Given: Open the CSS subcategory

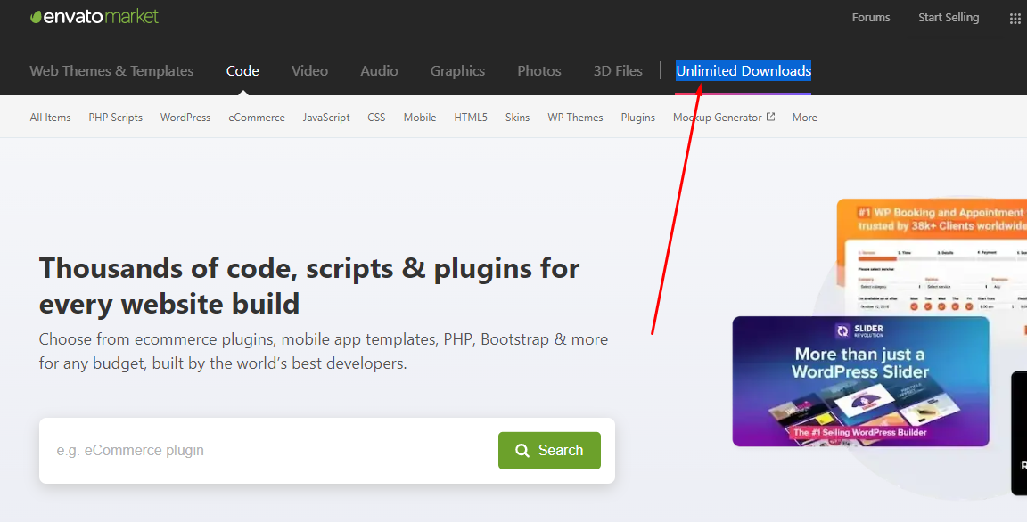Looking at the screenshot, I should (376, 118).
